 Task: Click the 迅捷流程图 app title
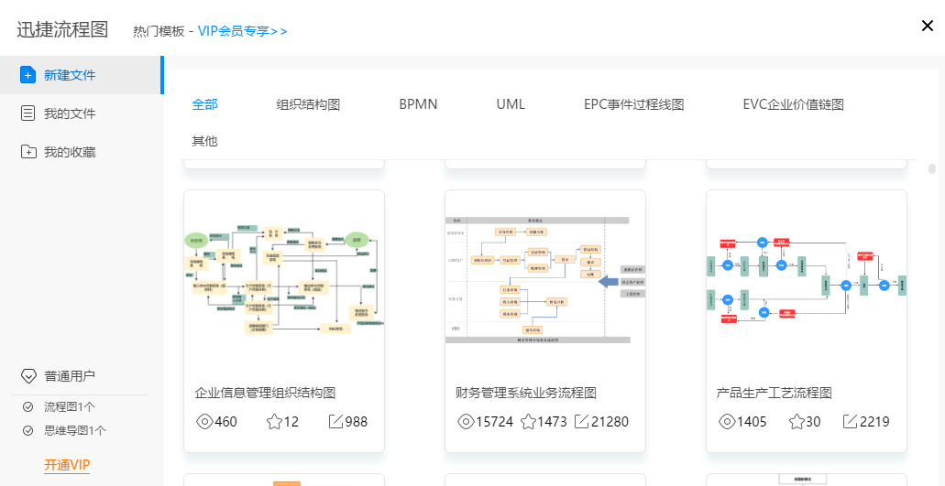pyautogui.click(x=62, y=29)
